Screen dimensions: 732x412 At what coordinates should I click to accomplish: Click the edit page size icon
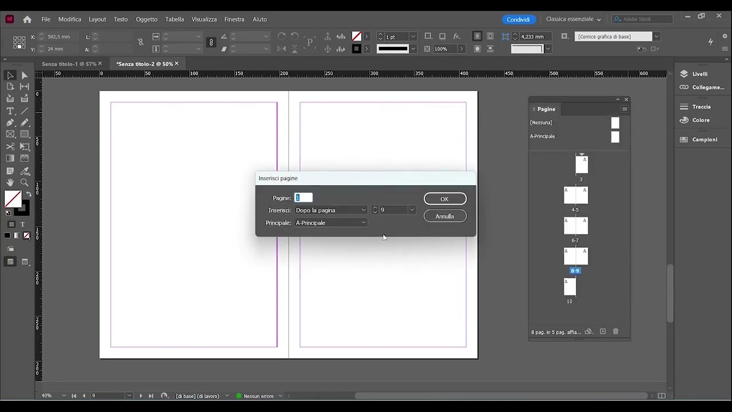click(x=588, y=332)
